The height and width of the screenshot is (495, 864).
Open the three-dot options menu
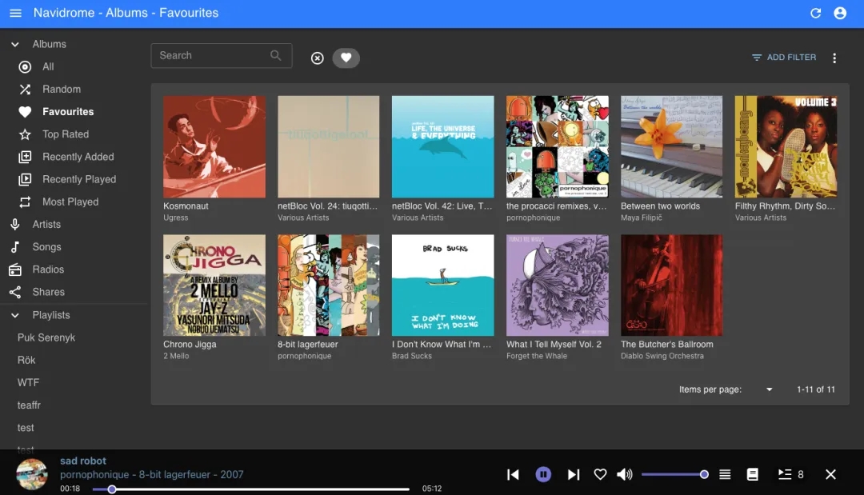[x=834, y=58]
